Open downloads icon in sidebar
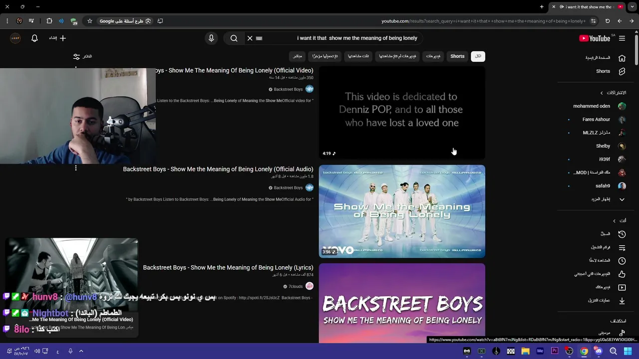Screen dimensions: 639x359 point(622,301)
